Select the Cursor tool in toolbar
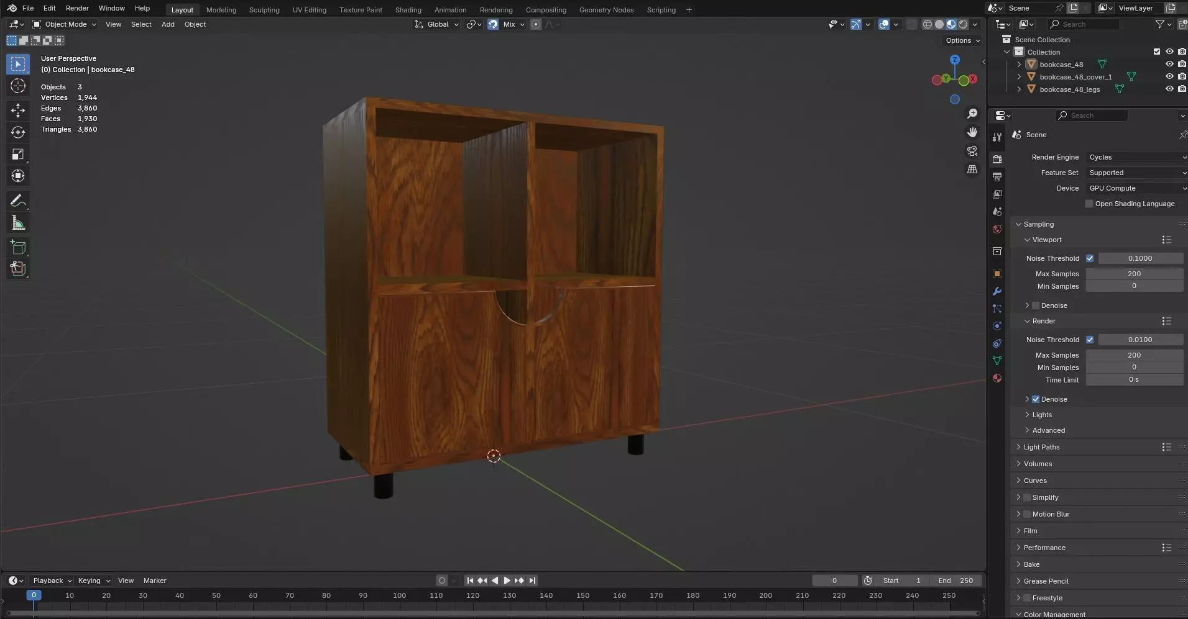The height and width of the screenshot is (619, 1188). click(x=18, y=86)
